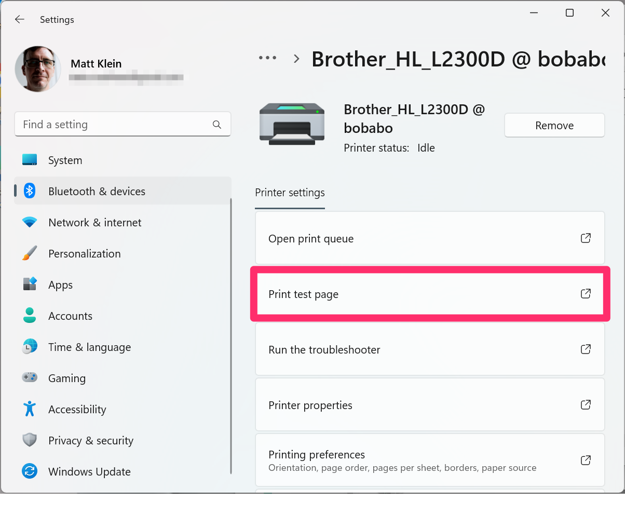
Task: Go back using the arrow icon
Action: coord(20,19)
